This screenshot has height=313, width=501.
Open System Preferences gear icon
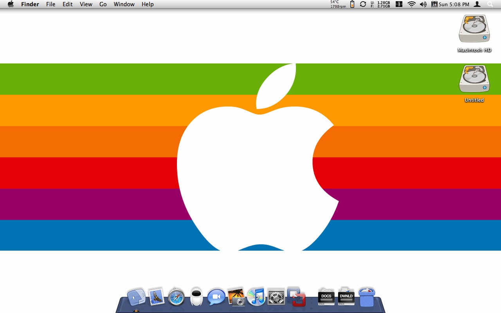click(276, 297)
